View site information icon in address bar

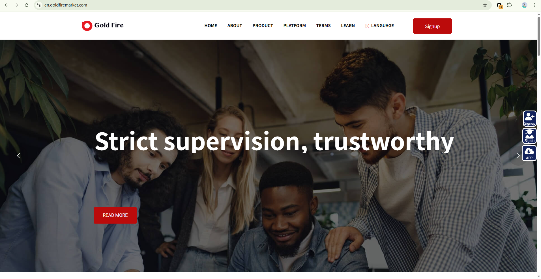click(39, 5)
